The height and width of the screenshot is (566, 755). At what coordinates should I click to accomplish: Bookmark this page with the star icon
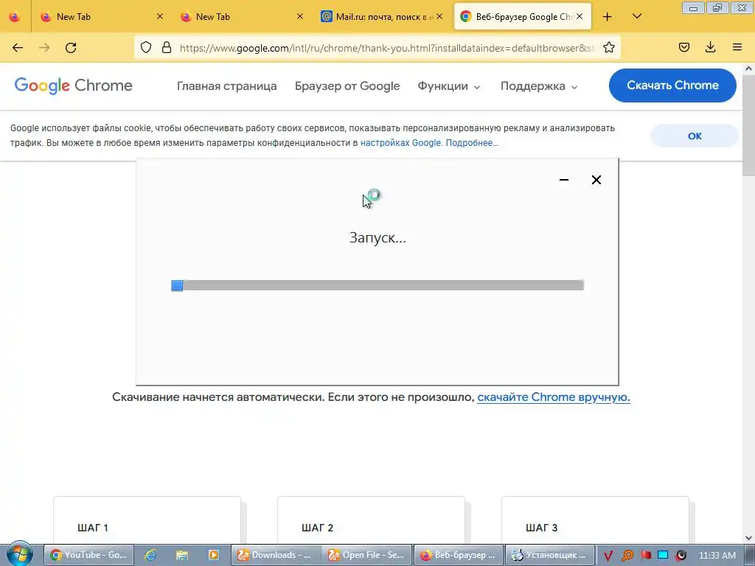[608, 47]
